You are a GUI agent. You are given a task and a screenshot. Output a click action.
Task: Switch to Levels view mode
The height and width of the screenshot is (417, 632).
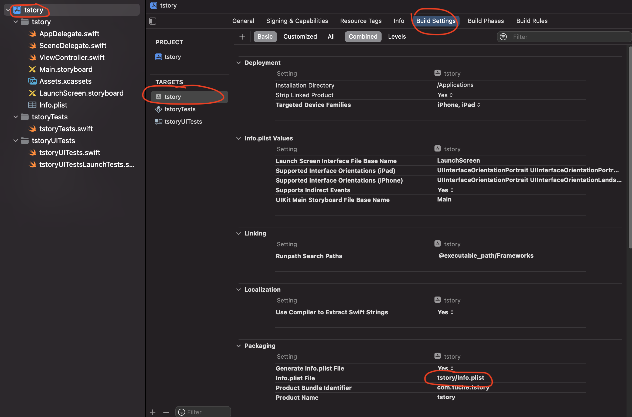397,37
